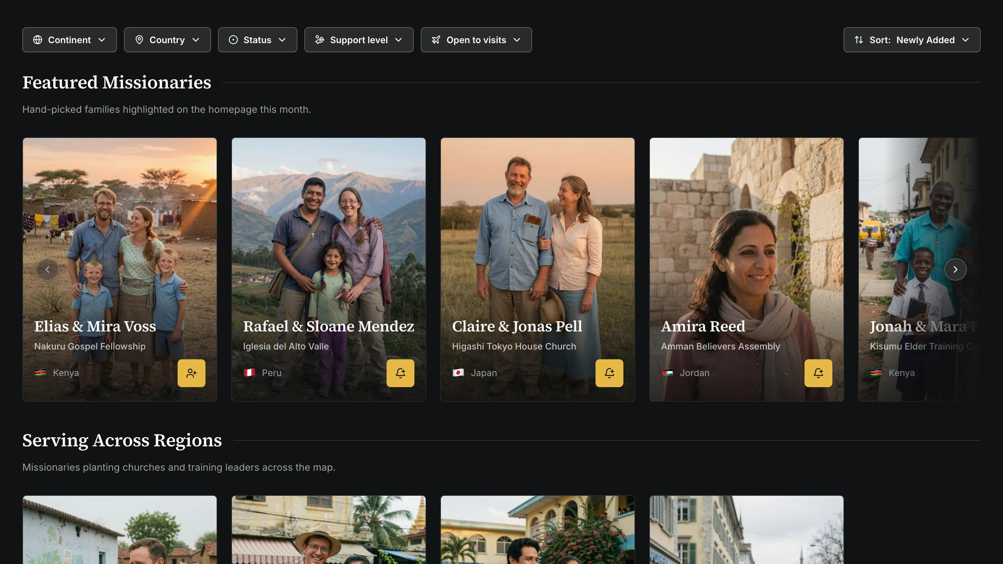Open Amira Reed profile title

[x=703, y=326]
